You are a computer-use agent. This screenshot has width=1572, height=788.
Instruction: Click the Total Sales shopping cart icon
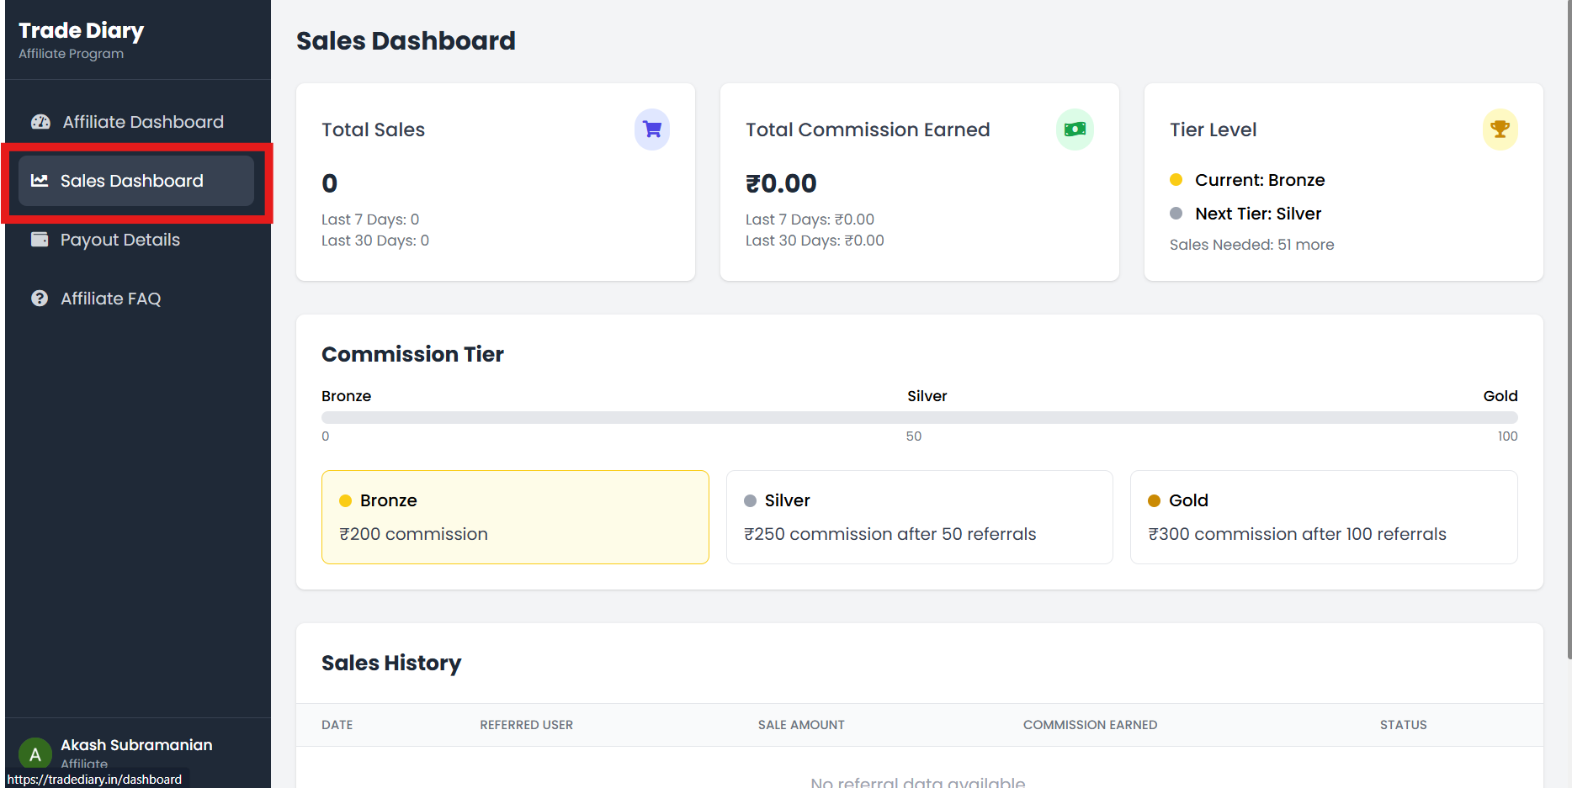pos(652,130)
